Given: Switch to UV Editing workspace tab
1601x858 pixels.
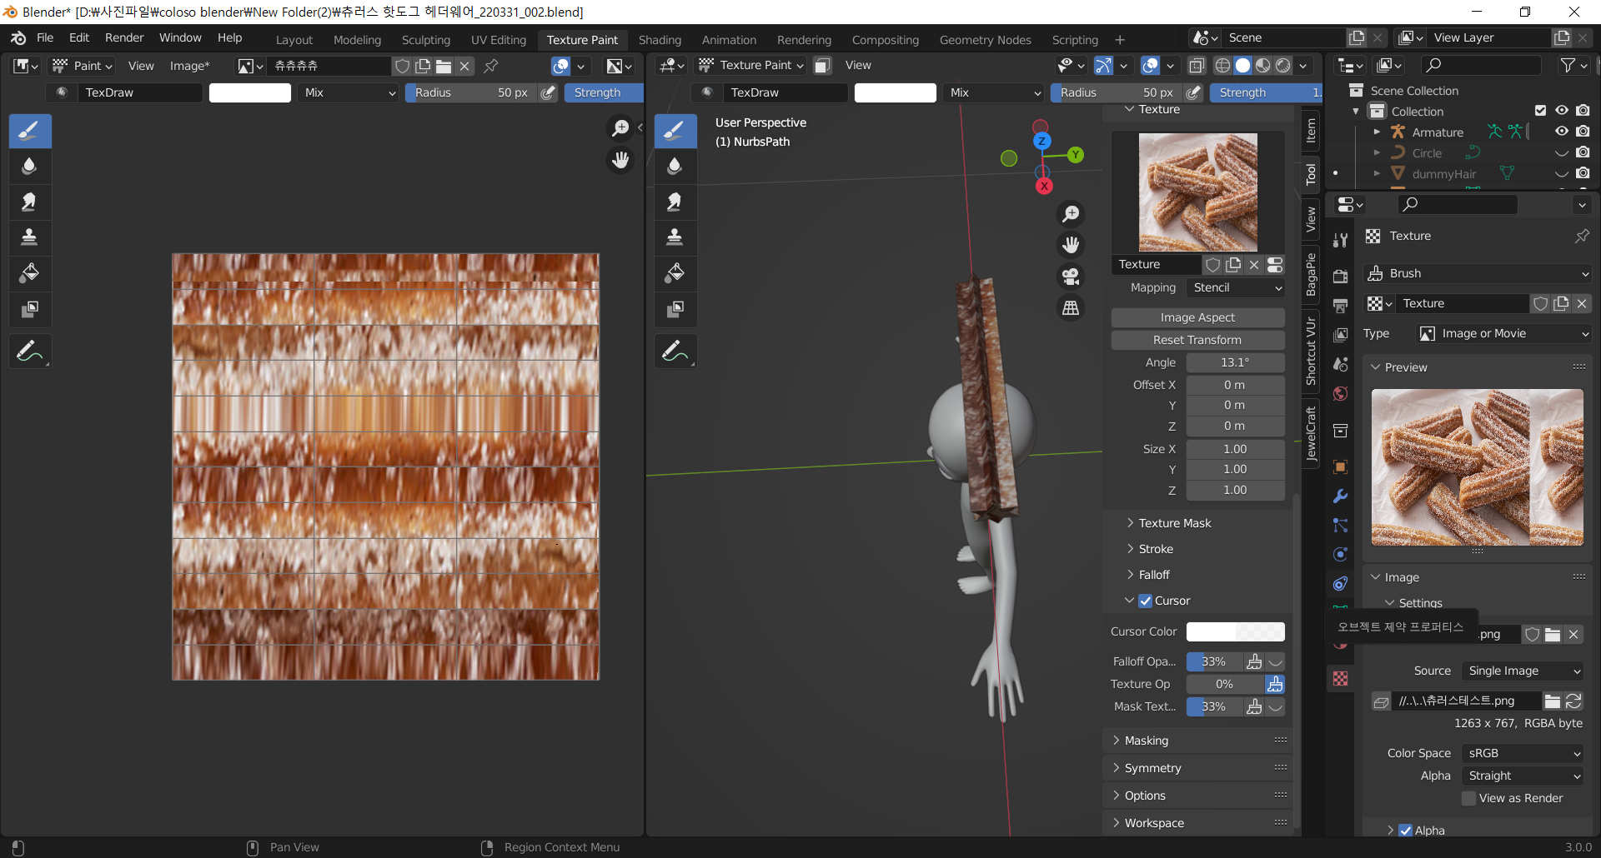Looking at the screenshot, I should pyautogui.click(x=499, y=39).
